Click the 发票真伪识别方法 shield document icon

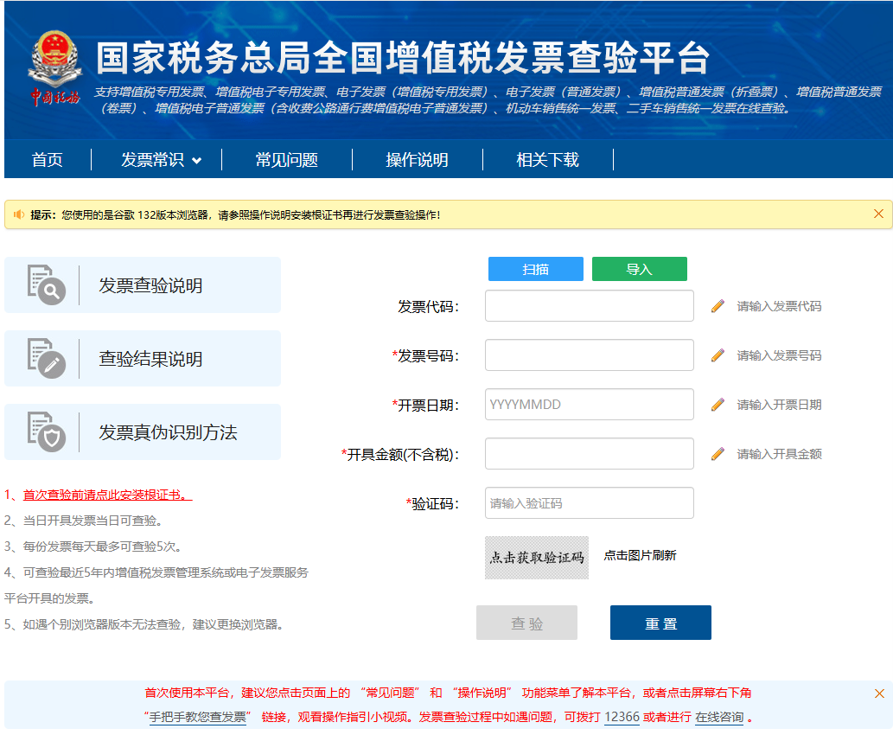click(x=46, y=431)
